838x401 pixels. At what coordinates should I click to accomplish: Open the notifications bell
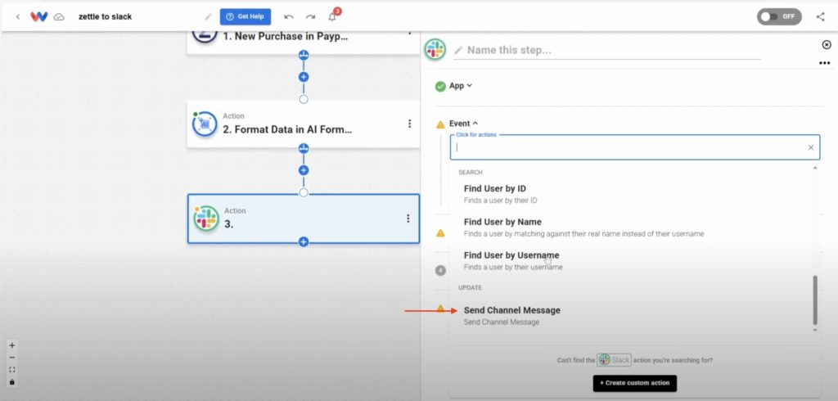(332, 16)
